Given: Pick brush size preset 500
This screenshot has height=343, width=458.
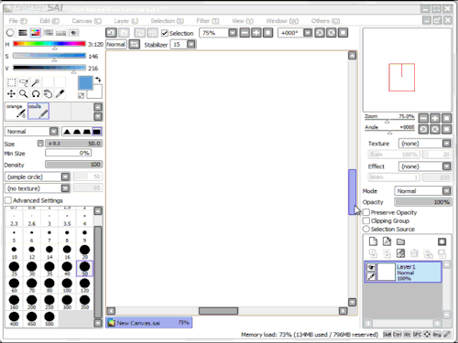Looking at the screenshot, I should 49,319.
